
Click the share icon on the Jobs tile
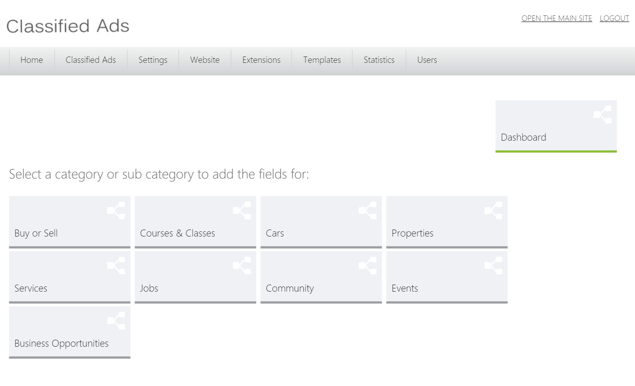pyautogui.click(x=242, y=266)
